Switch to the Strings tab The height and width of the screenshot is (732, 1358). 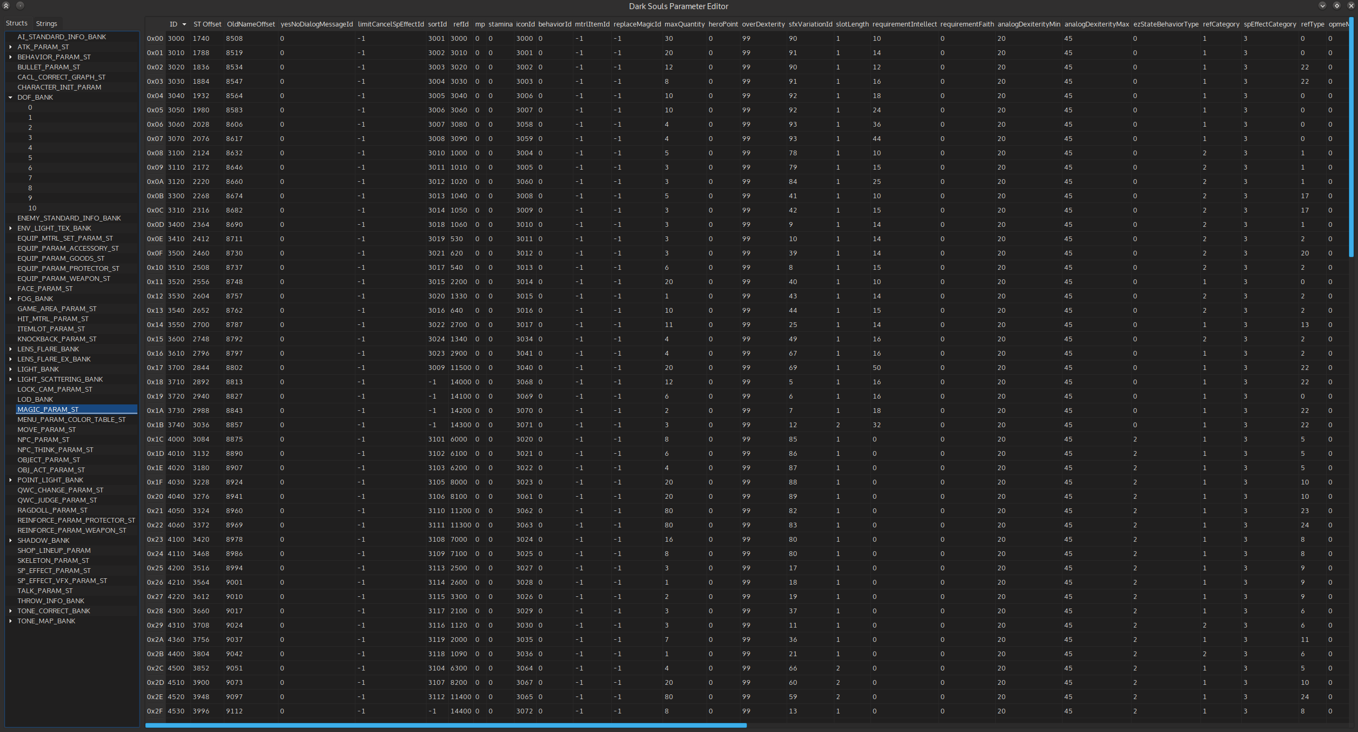[46, 23]
